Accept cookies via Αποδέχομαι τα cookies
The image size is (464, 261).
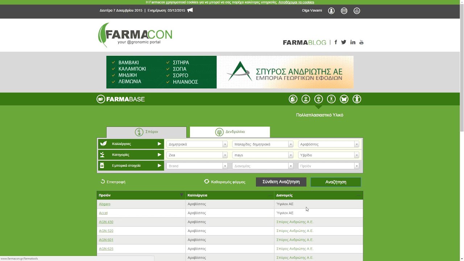click(296, 2)
